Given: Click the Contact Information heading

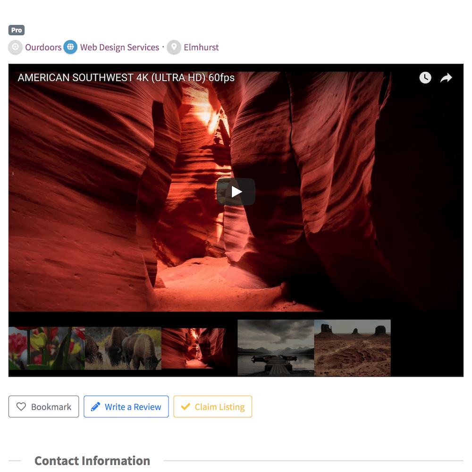Looking at the screenshot, I should click(92, 461).
